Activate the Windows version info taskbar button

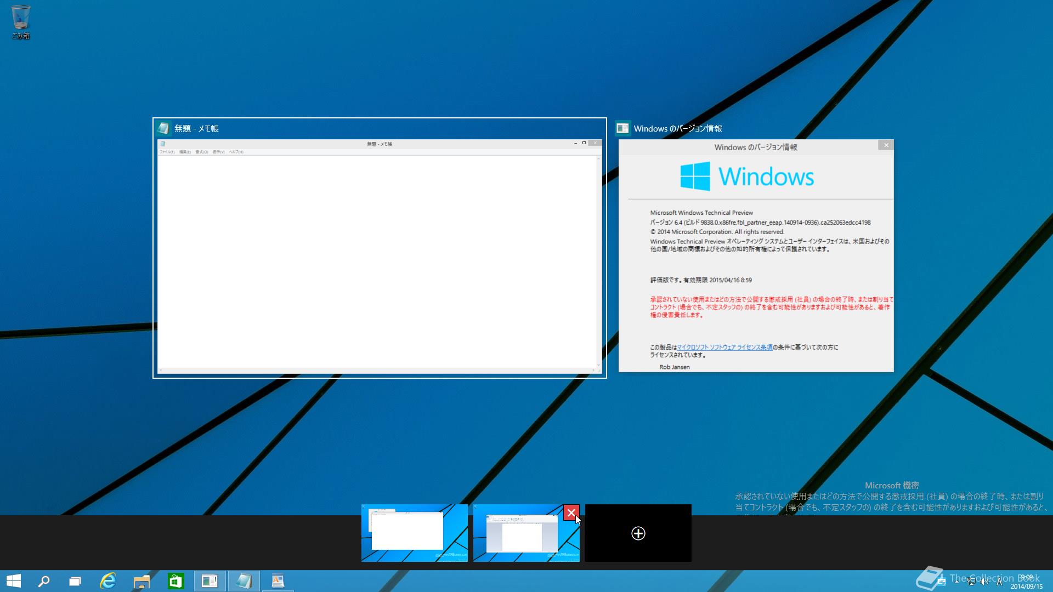(x=210, y=581)
